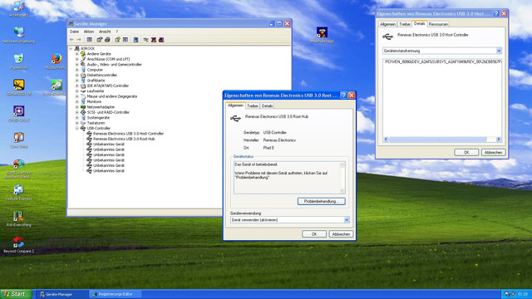Viewport: 532px width, 299px height.
Task: Click Abbrechen in Root Hub properties dialog
Action: pyautogui.click(x=341, y=234)
